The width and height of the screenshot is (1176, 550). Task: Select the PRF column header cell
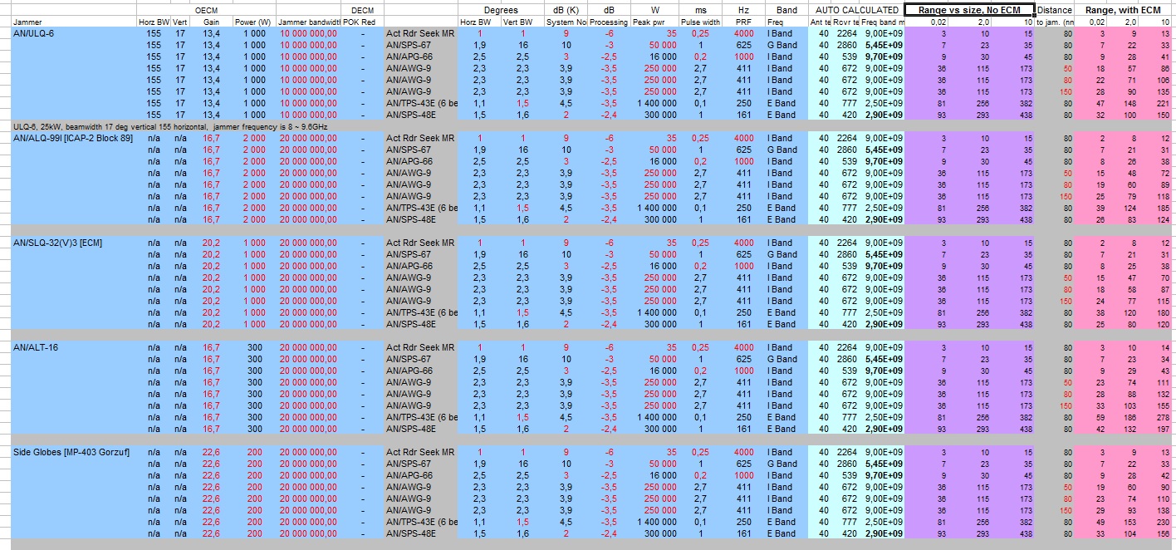pos(742,22)
